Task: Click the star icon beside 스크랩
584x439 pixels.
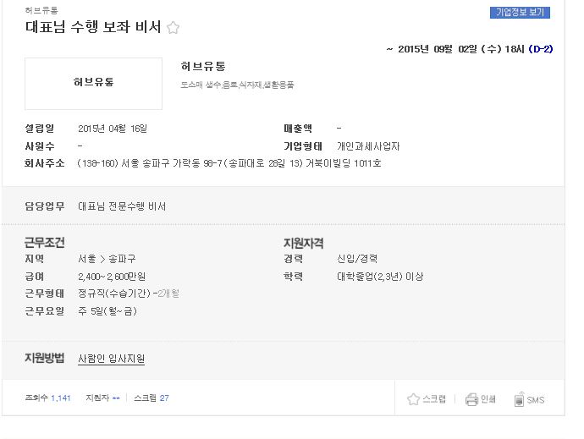Action: 413,399
